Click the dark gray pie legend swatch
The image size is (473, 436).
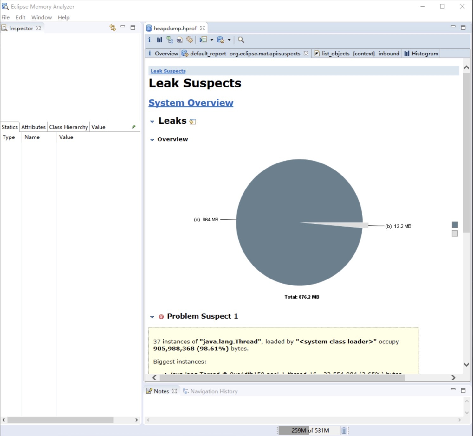[455, 225]
